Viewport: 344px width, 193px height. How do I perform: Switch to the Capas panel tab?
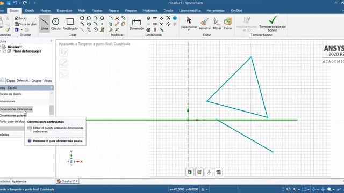point(11,81)
